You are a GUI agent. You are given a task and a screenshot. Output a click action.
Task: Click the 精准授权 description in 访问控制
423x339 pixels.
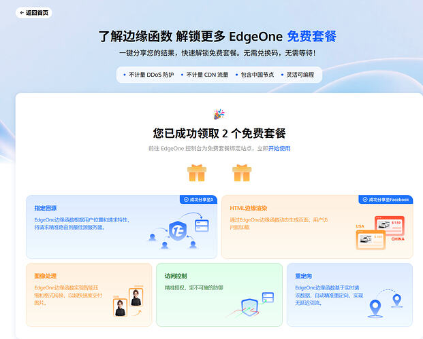(x=194, y=288)
